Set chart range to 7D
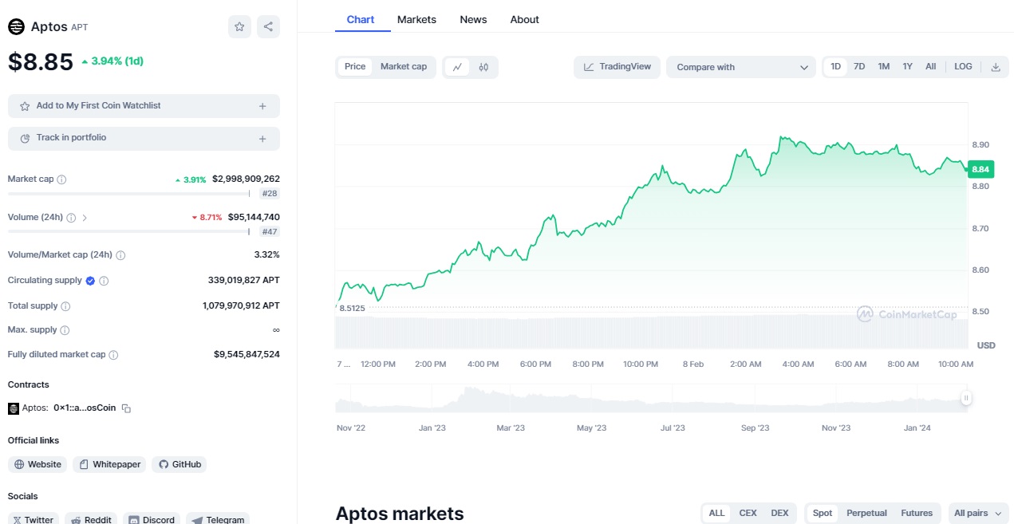 859,67
